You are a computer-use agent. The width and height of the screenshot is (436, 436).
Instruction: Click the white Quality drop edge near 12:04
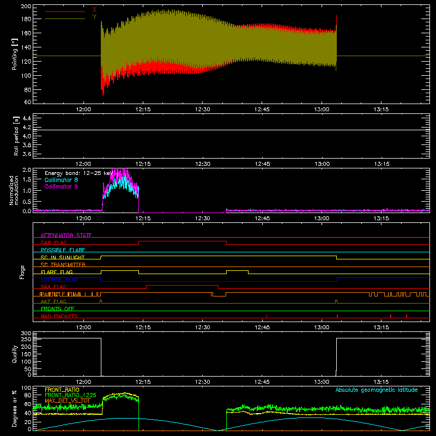point(101,357)
